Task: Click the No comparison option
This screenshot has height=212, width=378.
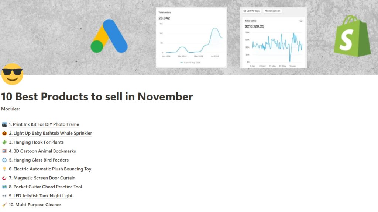Action: point(273,11)
